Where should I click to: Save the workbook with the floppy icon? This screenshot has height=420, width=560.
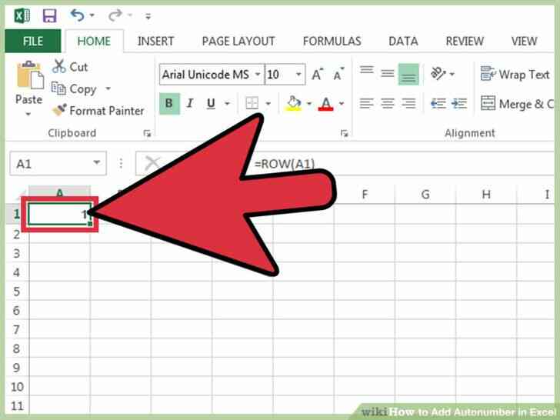pyautogui.click(x=50, y=16)
